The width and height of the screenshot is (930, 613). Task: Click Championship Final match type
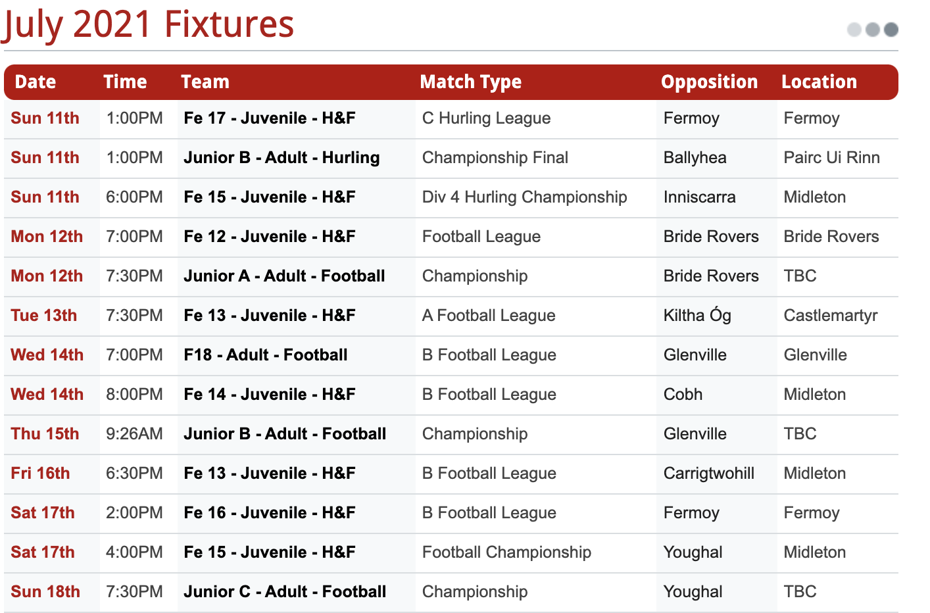[495, 158]
